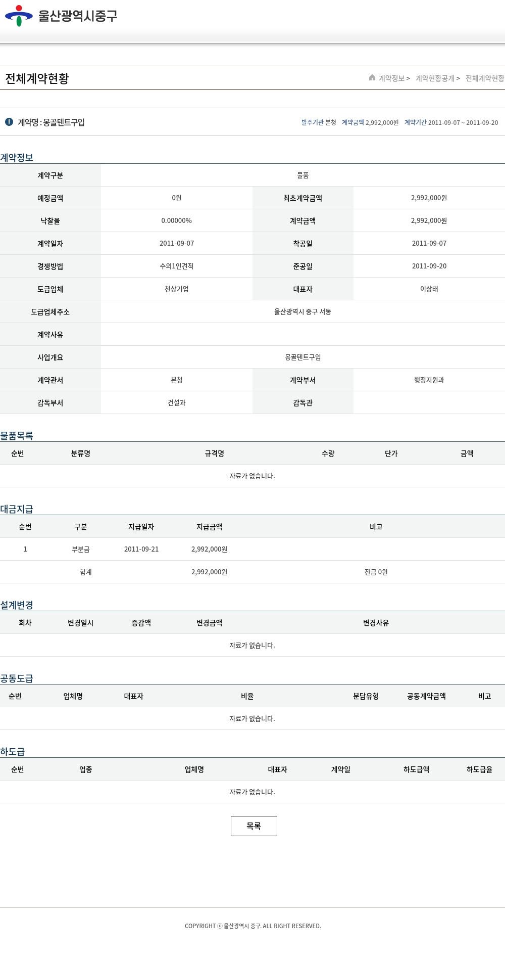This screenshot has width=505, height=958.
Task: Click the 규격명 column header
Action: (x=215, y=453)
